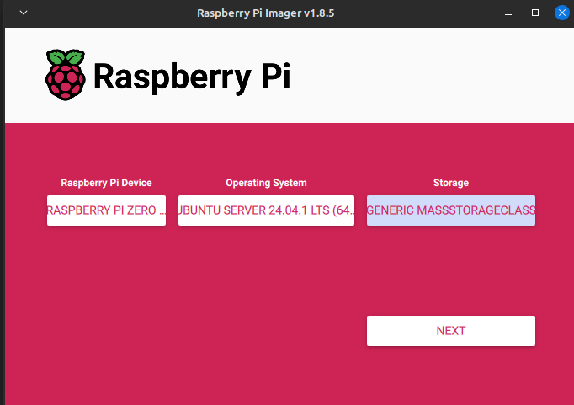Click the Raspberry Pi logo icon
574x405 pixels.
click(66, 75)
